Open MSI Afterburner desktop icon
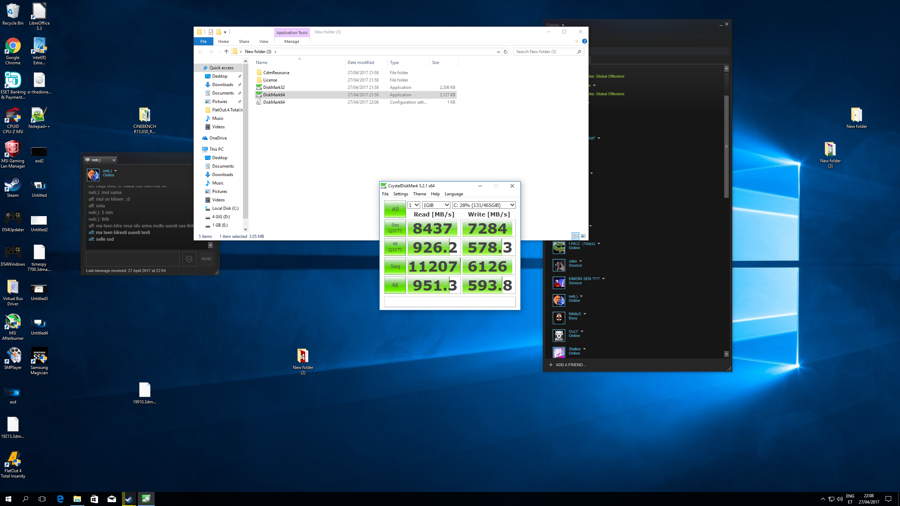 point(13,327)
